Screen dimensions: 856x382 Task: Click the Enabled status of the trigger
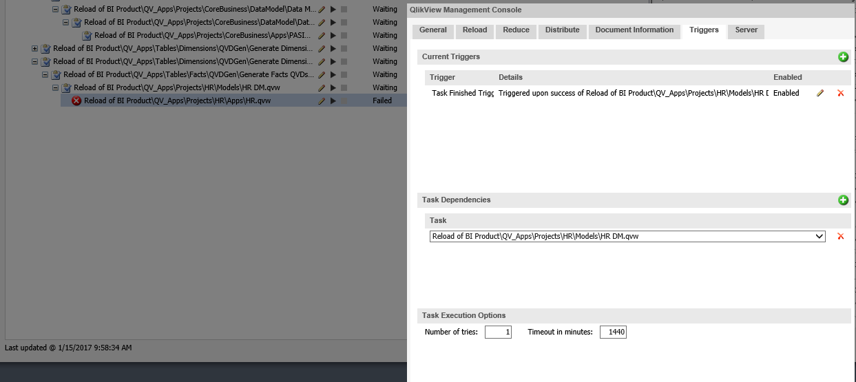pyautogui.click(x=786, y=93)
